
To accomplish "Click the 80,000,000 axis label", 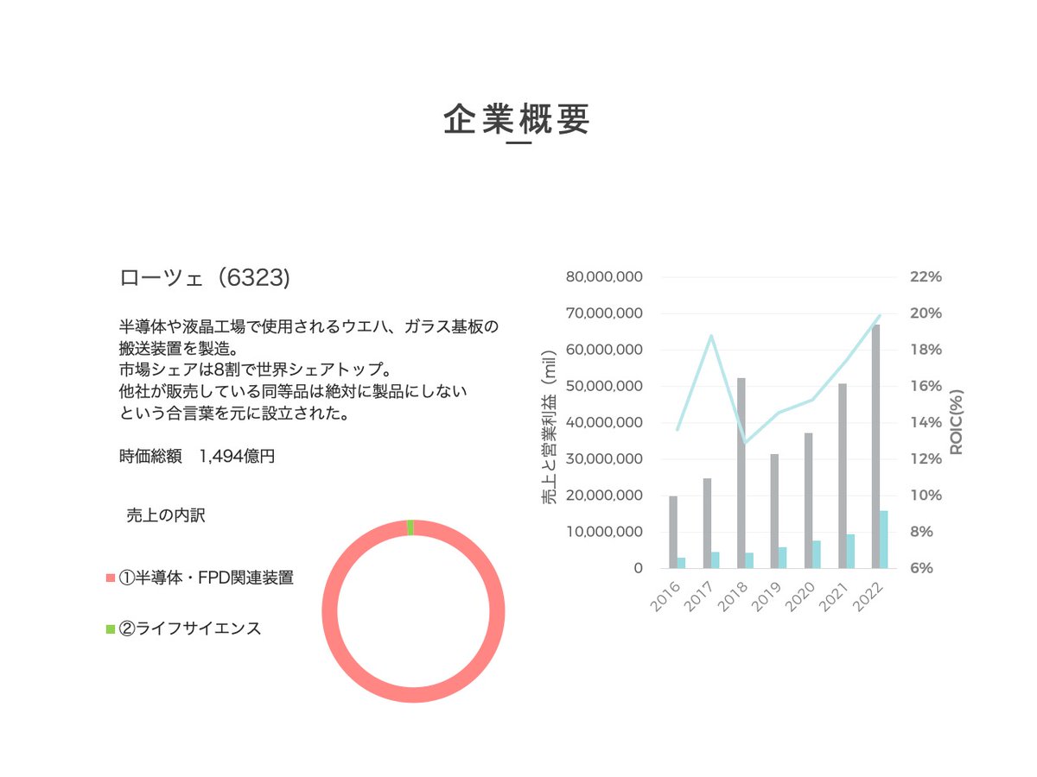I will (604, 277).
